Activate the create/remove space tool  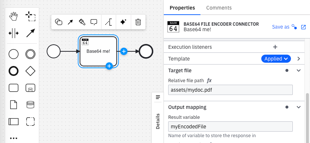pyautogui.click(x=14, y=33)
